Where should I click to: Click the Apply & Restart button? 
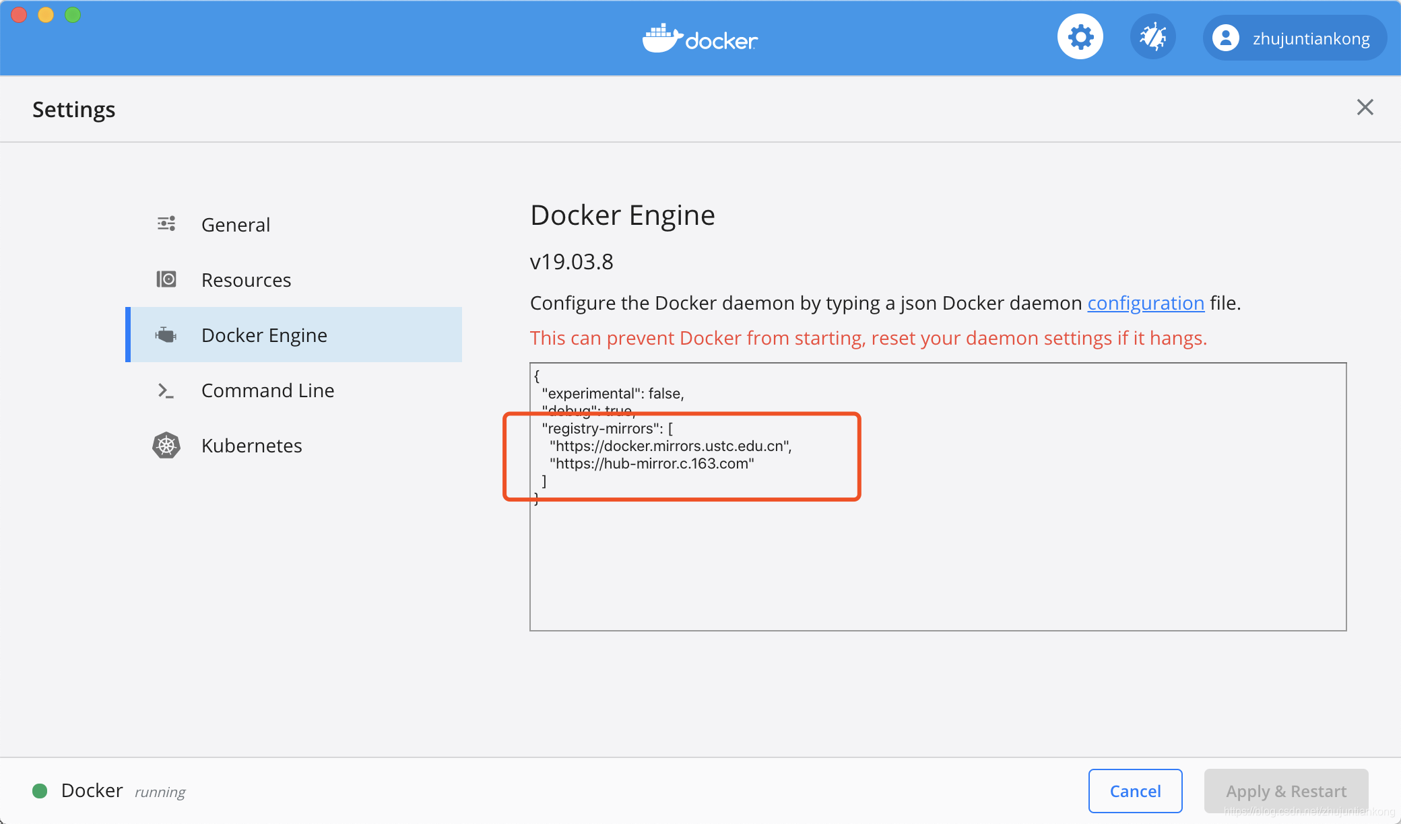[x=1286, y=790]
